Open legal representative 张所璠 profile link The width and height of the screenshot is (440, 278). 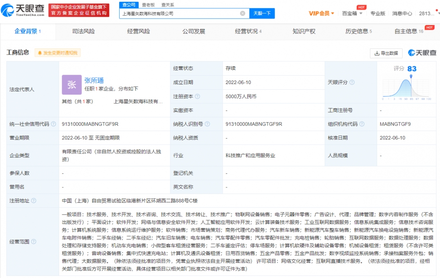pyautogui.click(x=94, y=80)
